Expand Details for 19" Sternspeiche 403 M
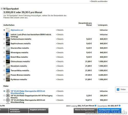The width and height of the screenshot is (128, 115). [60, 100]
